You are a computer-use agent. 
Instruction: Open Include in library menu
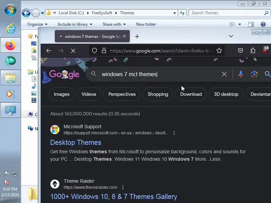point(75,24)
